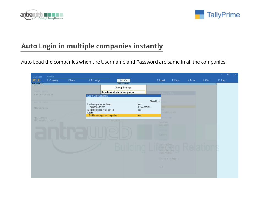Minimize the TallyPrime window
The height and width of the screenshot is (198, 264).
222,75
